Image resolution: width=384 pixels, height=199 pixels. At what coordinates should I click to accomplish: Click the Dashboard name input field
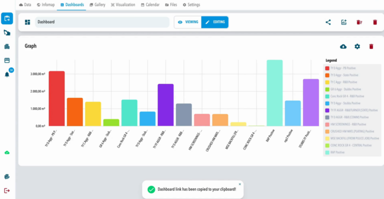click(x=102, y=22)
